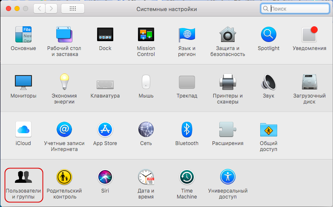Show all preferences grid button
This screenshot has width=333, height=207.
(73, 8)
